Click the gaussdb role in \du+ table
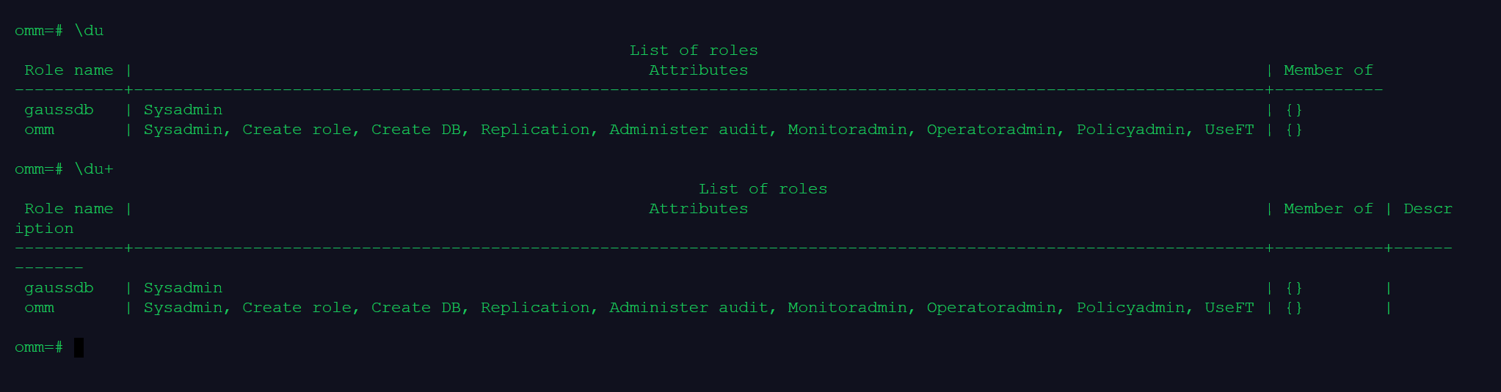Image resolution: width=1501 pixels, height=392 pixels. click(59, 288)
